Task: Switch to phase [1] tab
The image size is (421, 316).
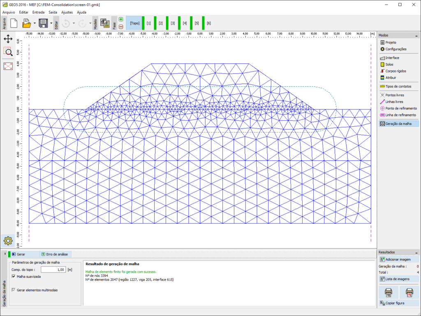Action: pyautogui.click(x=149, y=23)
